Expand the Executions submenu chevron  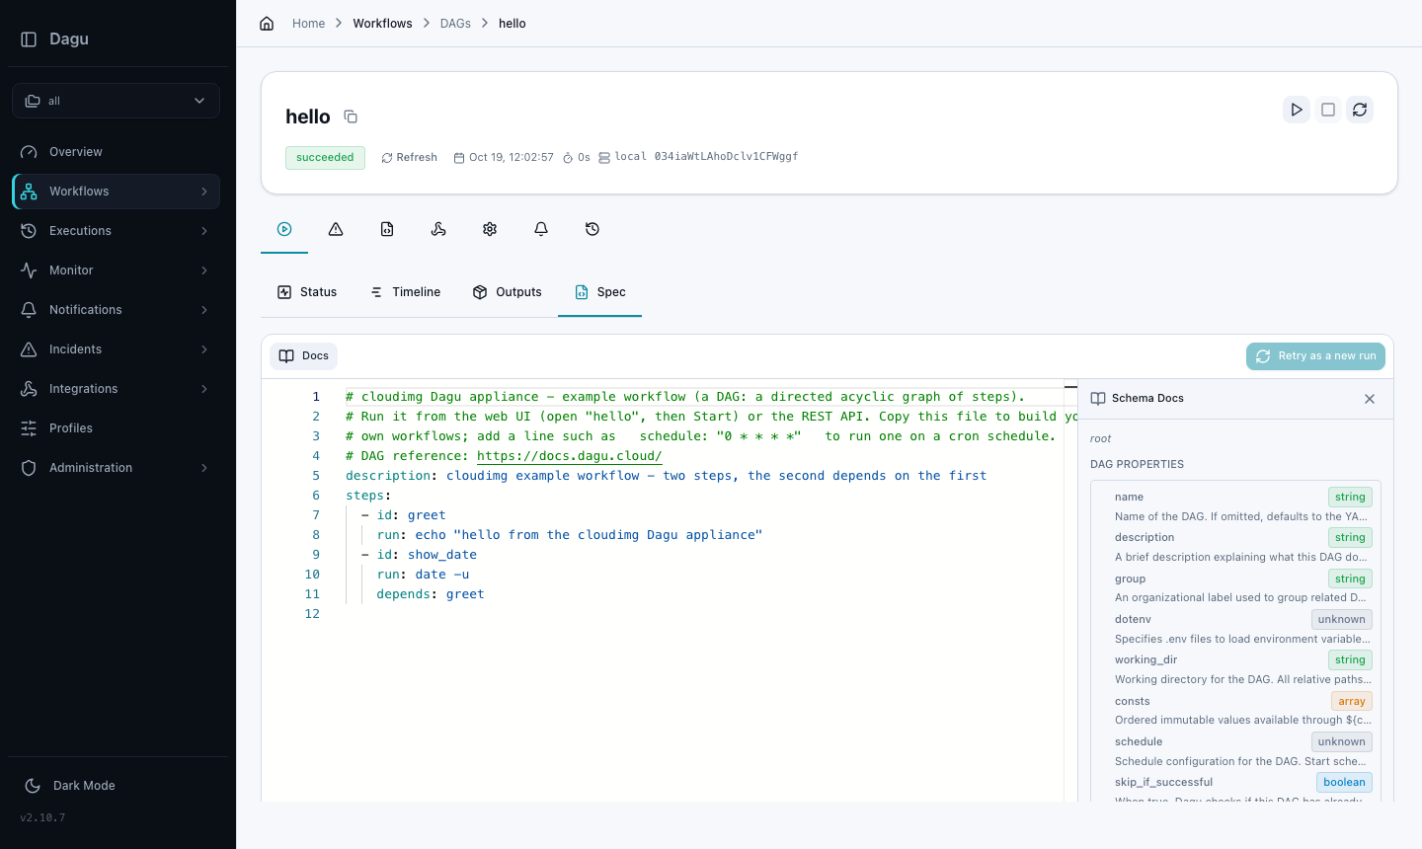point(204,231)
